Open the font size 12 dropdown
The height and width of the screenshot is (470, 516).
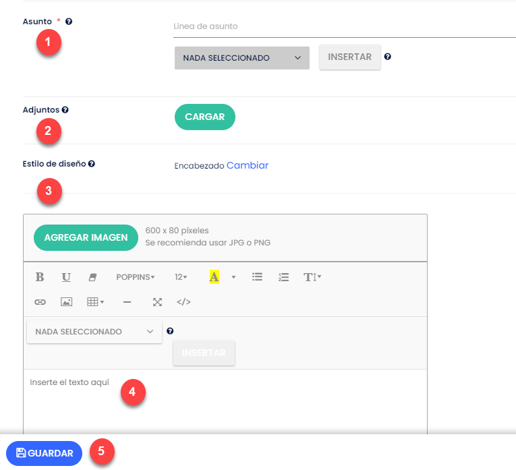click(181, 277)
